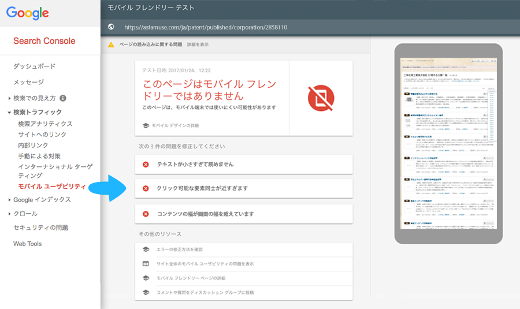Open 内部リンク
This screenshot has height=309, width=520.
pyautogui.click(x=33, y=145)
